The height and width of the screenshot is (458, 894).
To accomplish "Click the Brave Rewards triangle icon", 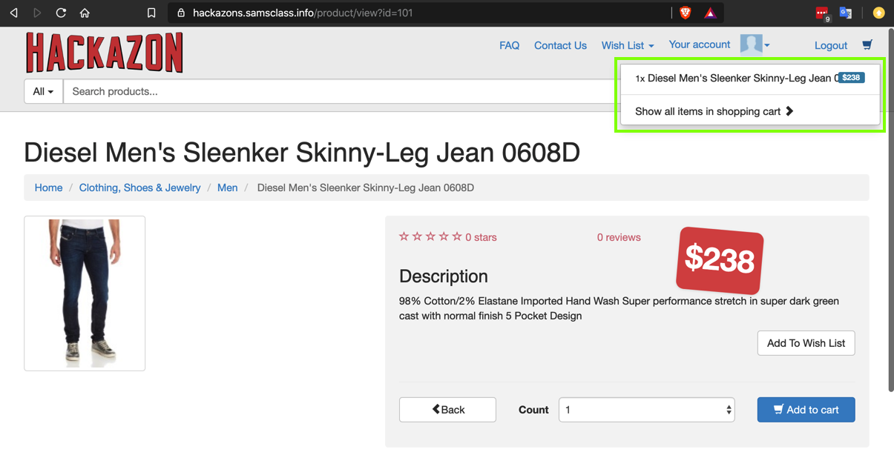I will pos(710,13).
